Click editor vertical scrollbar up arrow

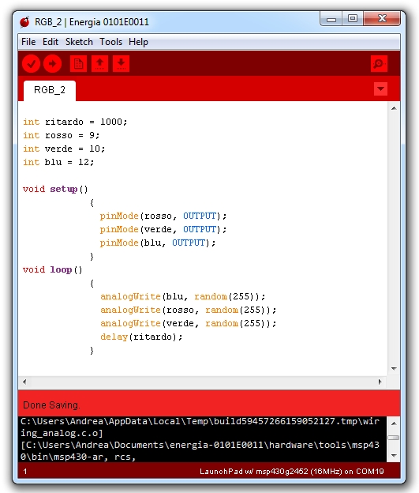394,108
